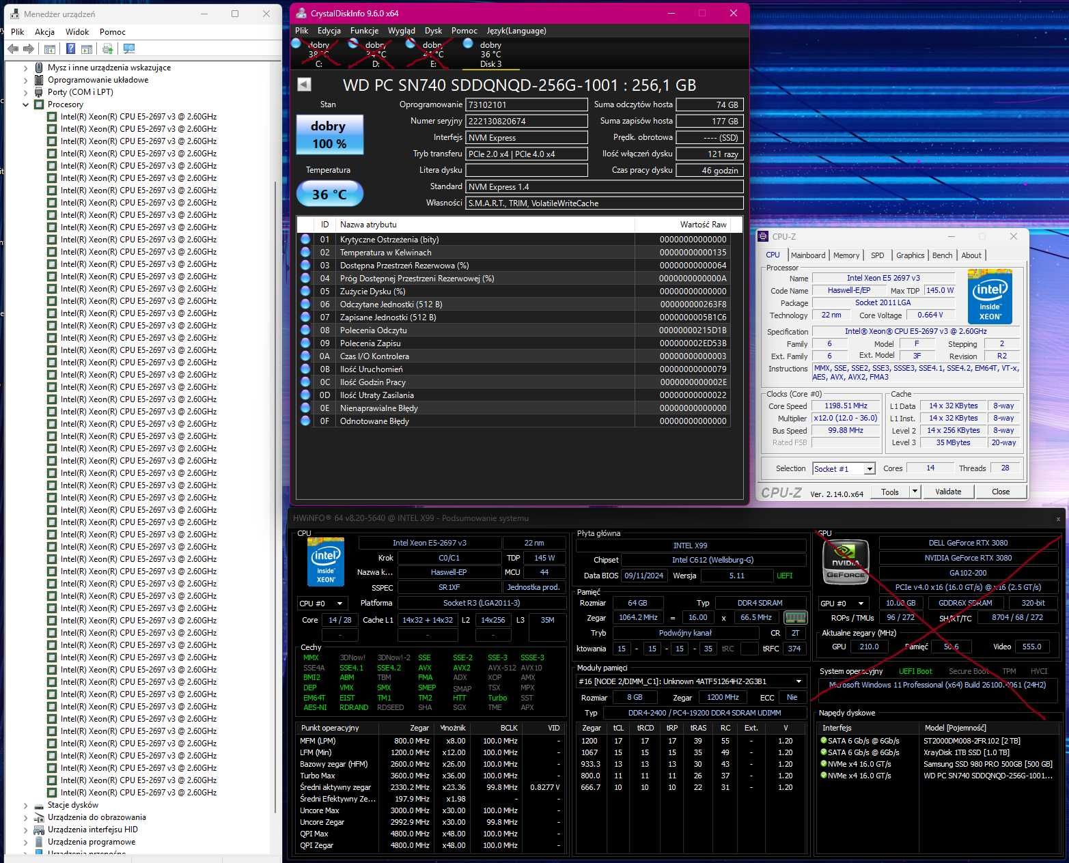Image resolution: width=1069 pixels, height=863 pixels.
Task: Click the green memory module icon in HWiNFO
Action: pyautogui.click(x=795, y=617)
